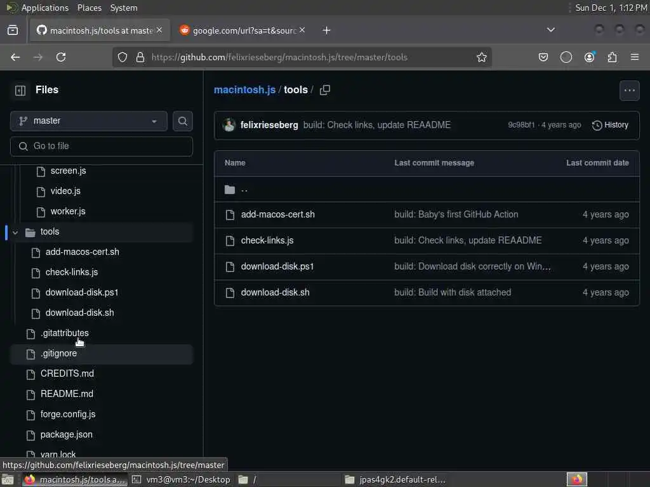
Task: Open tracking protection shield icon
Action: tap(123, 57)
